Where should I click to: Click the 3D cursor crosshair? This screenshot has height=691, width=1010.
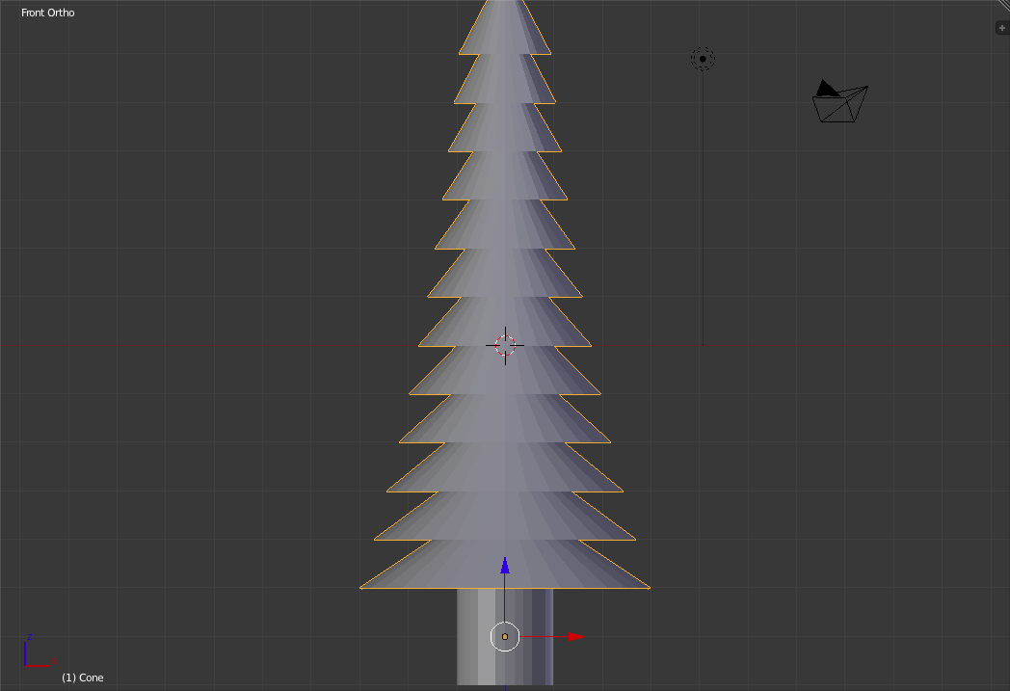pyautogui.click(x=505, y=346)
